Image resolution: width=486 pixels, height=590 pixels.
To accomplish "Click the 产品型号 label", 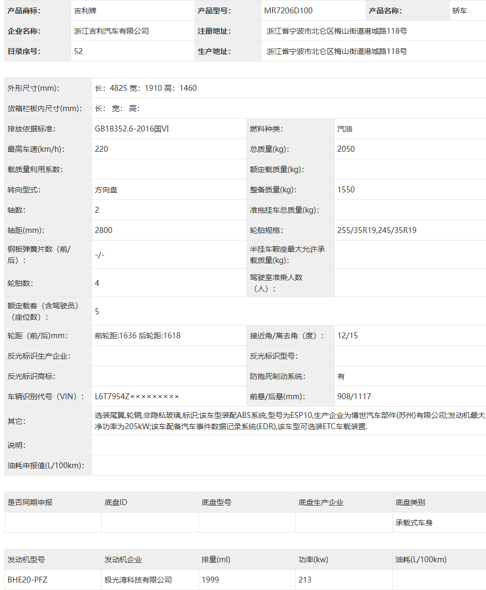I will [x=214, y=11].
